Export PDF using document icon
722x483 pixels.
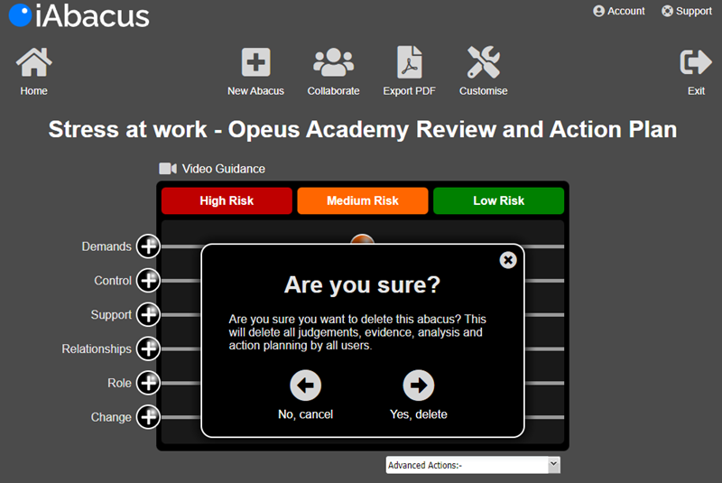(x=410, y=62)
